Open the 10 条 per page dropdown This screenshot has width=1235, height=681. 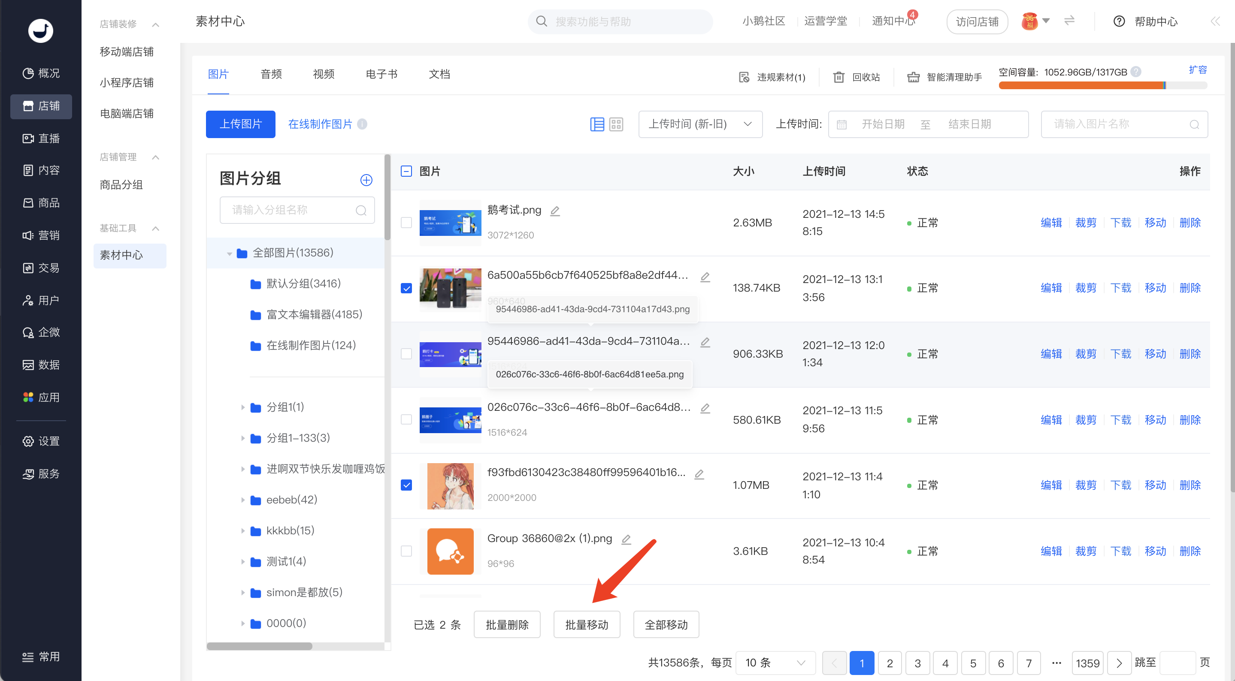pos(775,663)
